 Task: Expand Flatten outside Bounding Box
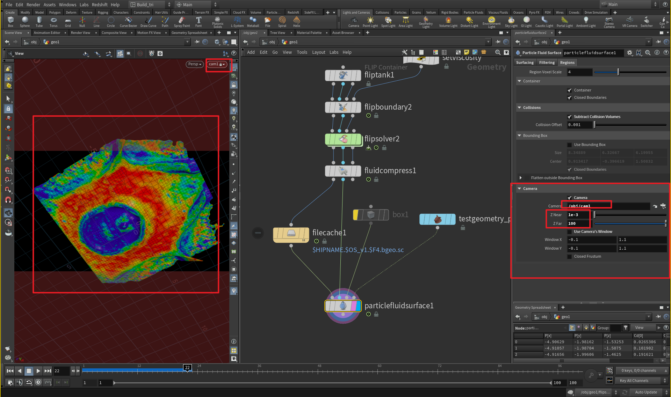click(x=521, y=178)
